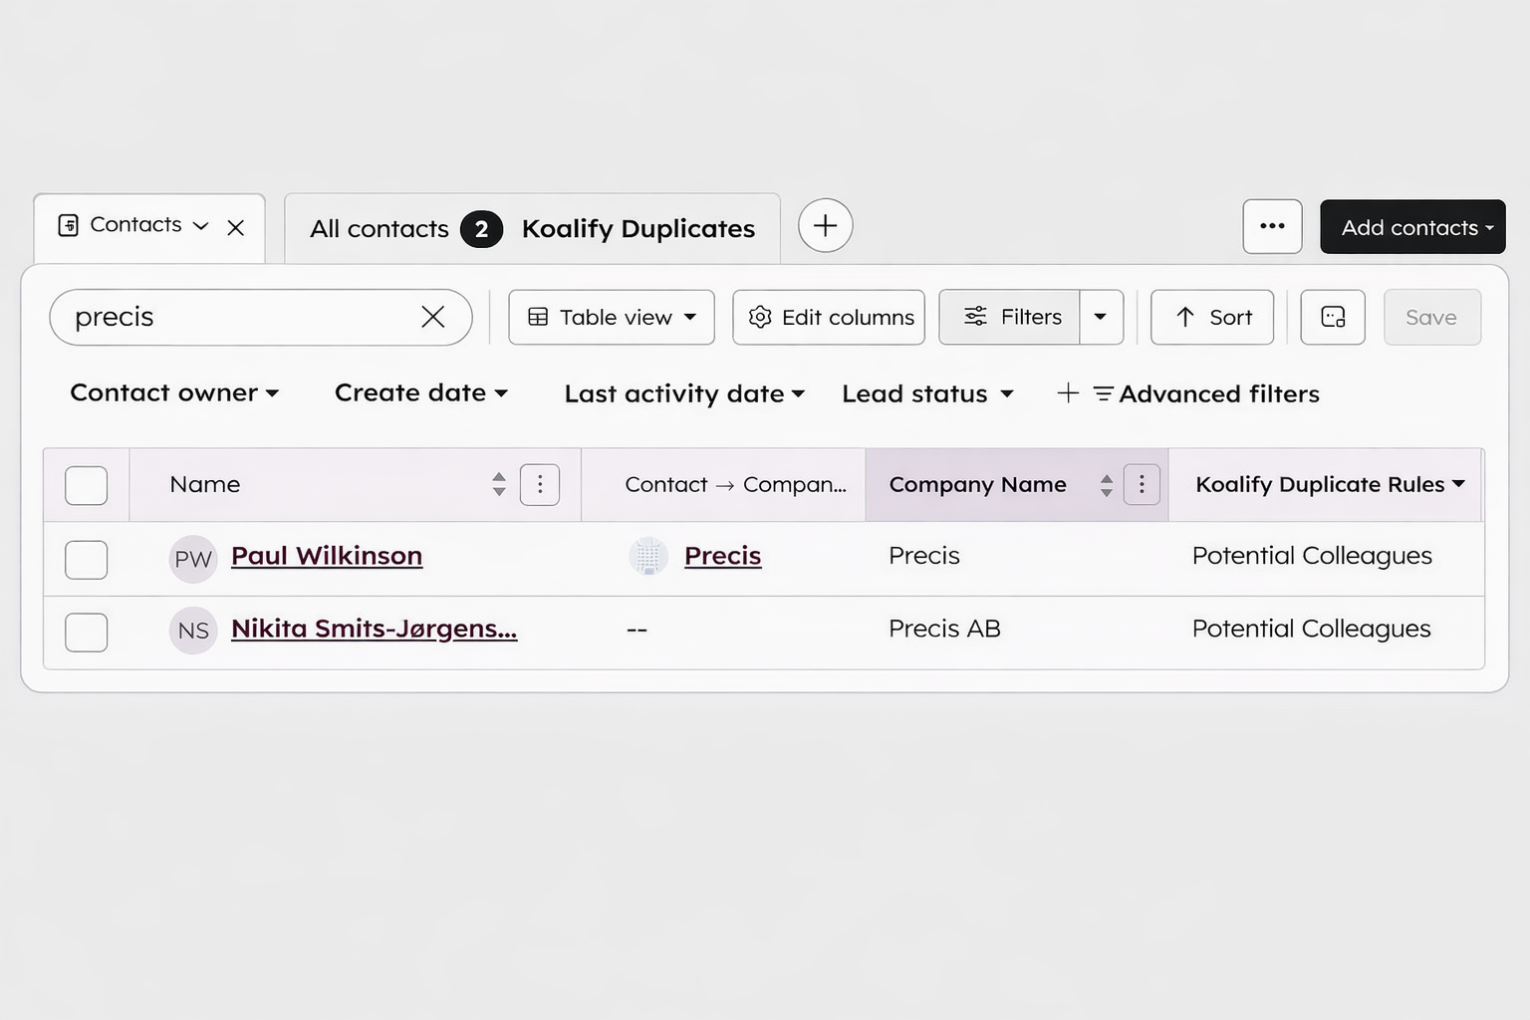Tick the select-all checkbox in header
This screenshot has height=1020, width=1530.
pos(87,485)
